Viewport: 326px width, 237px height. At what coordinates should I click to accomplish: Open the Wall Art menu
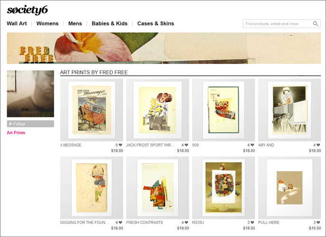pos(17,24)
